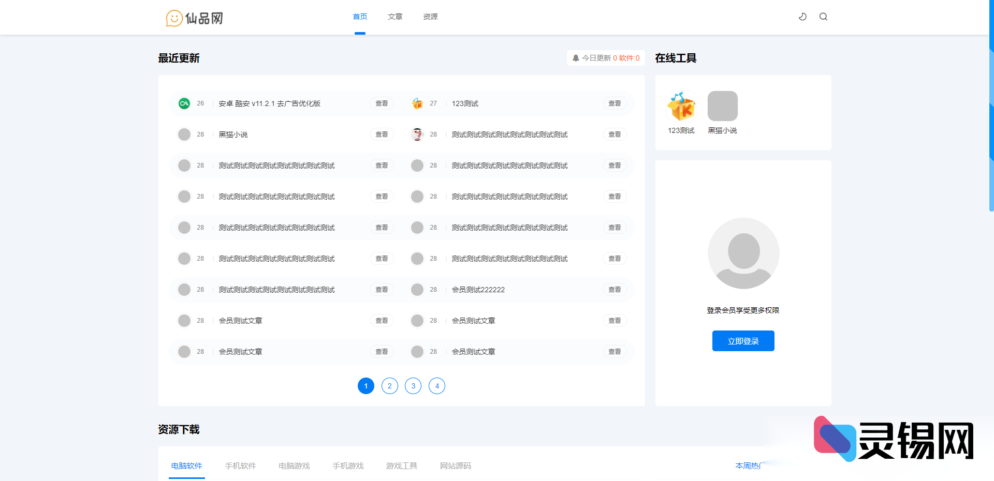Click 查看 beside 会员测试222222
The width and height of the screenshot is (994, 481).
point(615,290)
